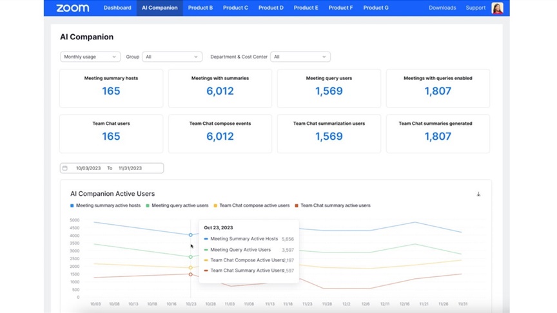Viewport: 557px width, 313px height.
Task: Switch to the Product E tab
Action: (306, 8)
